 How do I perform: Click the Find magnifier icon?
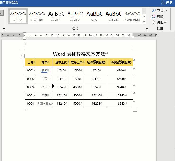154,10
